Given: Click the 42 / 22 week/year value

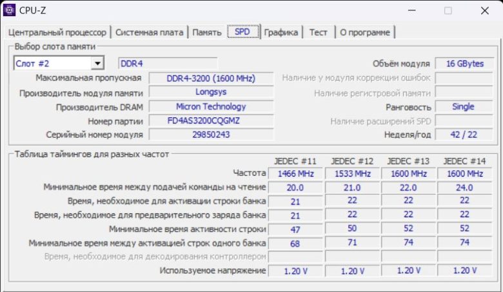Looking at the screenshot, I should (x=464, y=135).
